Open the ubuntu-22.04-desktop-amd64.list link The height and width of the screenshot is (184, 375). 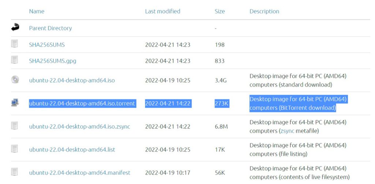(72, 149)
